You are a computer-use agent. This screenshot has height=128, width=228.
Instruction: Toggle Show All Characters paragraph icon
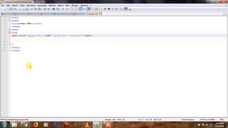tap(85, 9)
